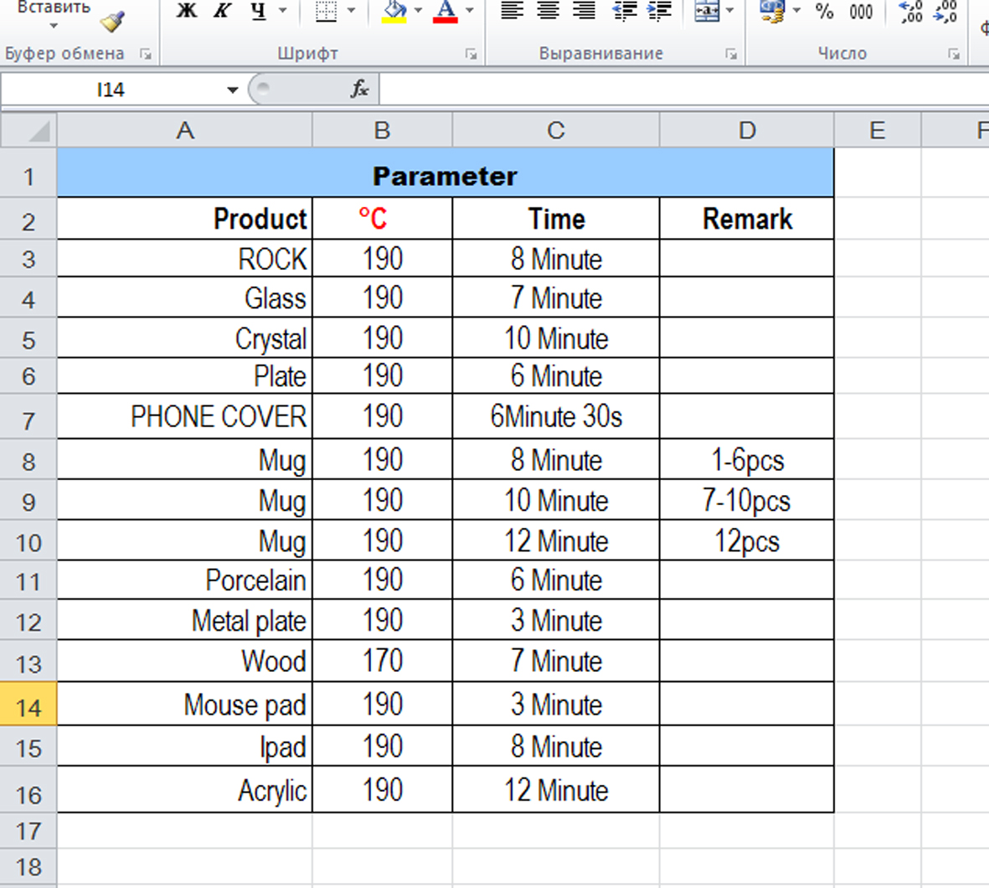Apply the accounting number format icon
Viewport: 989px width, 888px height.
point(772,10)
